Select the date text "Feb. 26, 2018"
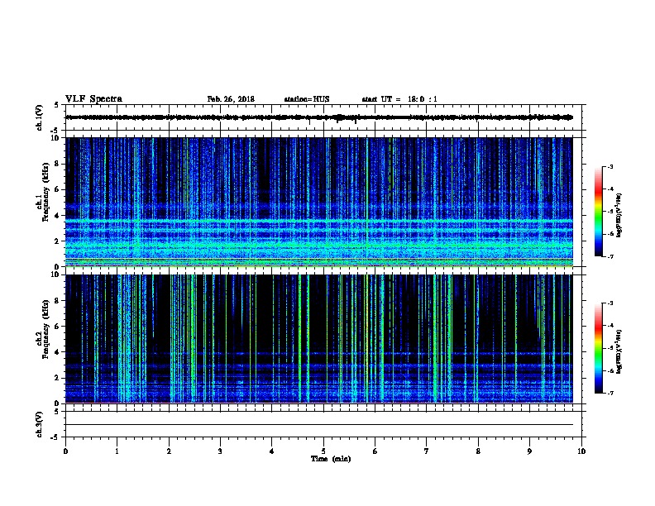The image size is (655, 506). 231,99
